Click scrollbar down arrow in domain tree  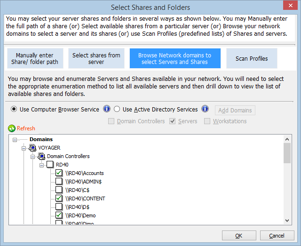[287, 221]
